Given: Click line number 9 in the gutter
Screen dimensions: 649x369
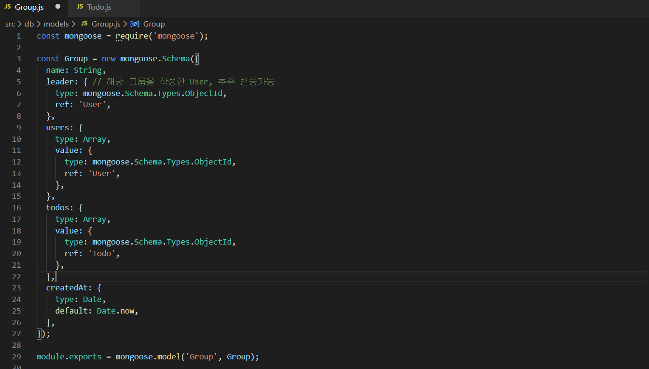Looking at the screenshot, I should [x=19, y=127].
